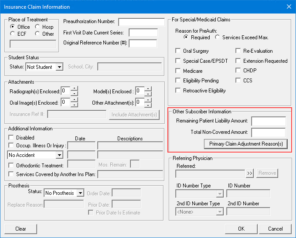The image size is (296, 238).
Task: Toggle the Orthodontic Treatment checkbox
Action: 11,166
